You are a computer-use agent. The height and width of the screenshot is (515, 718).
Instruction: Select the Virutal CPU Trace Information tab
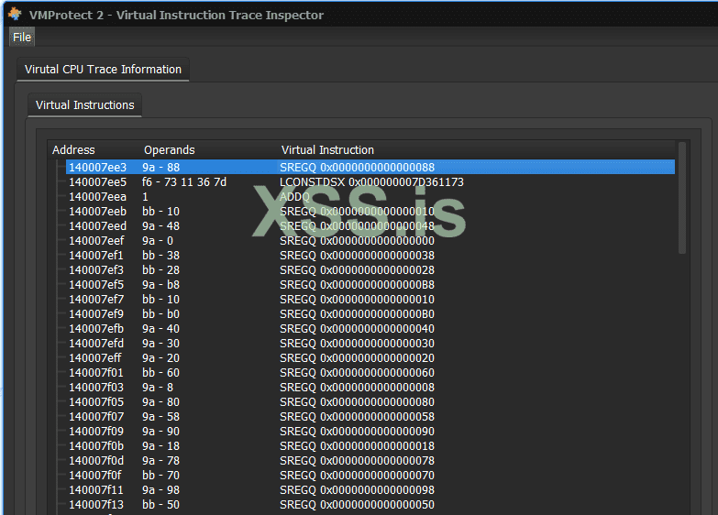click(x=103, y=69)
